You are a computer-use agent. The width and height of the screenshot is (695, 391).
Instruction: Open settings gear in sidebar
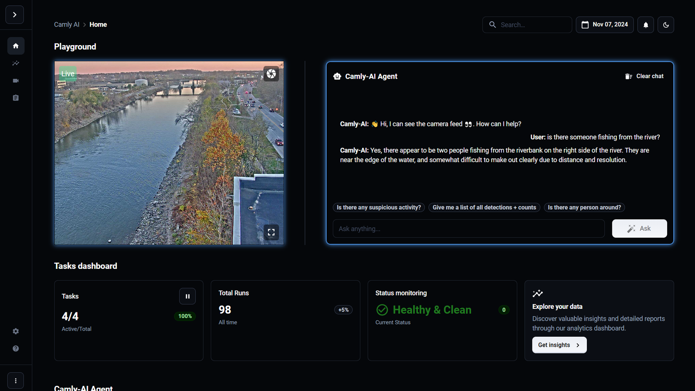[16, 331]
